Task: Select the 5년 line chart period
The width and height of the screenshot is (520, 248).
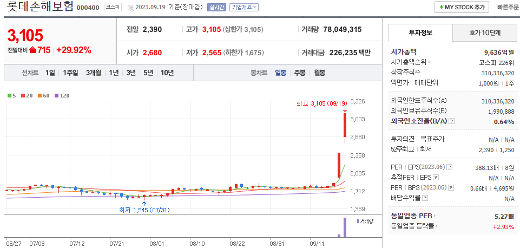Action: point(148,73)
